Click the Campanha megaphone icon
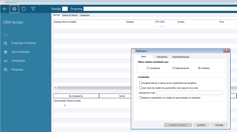Viewport: 237px width, 132px height. click(x=6, y=61)
